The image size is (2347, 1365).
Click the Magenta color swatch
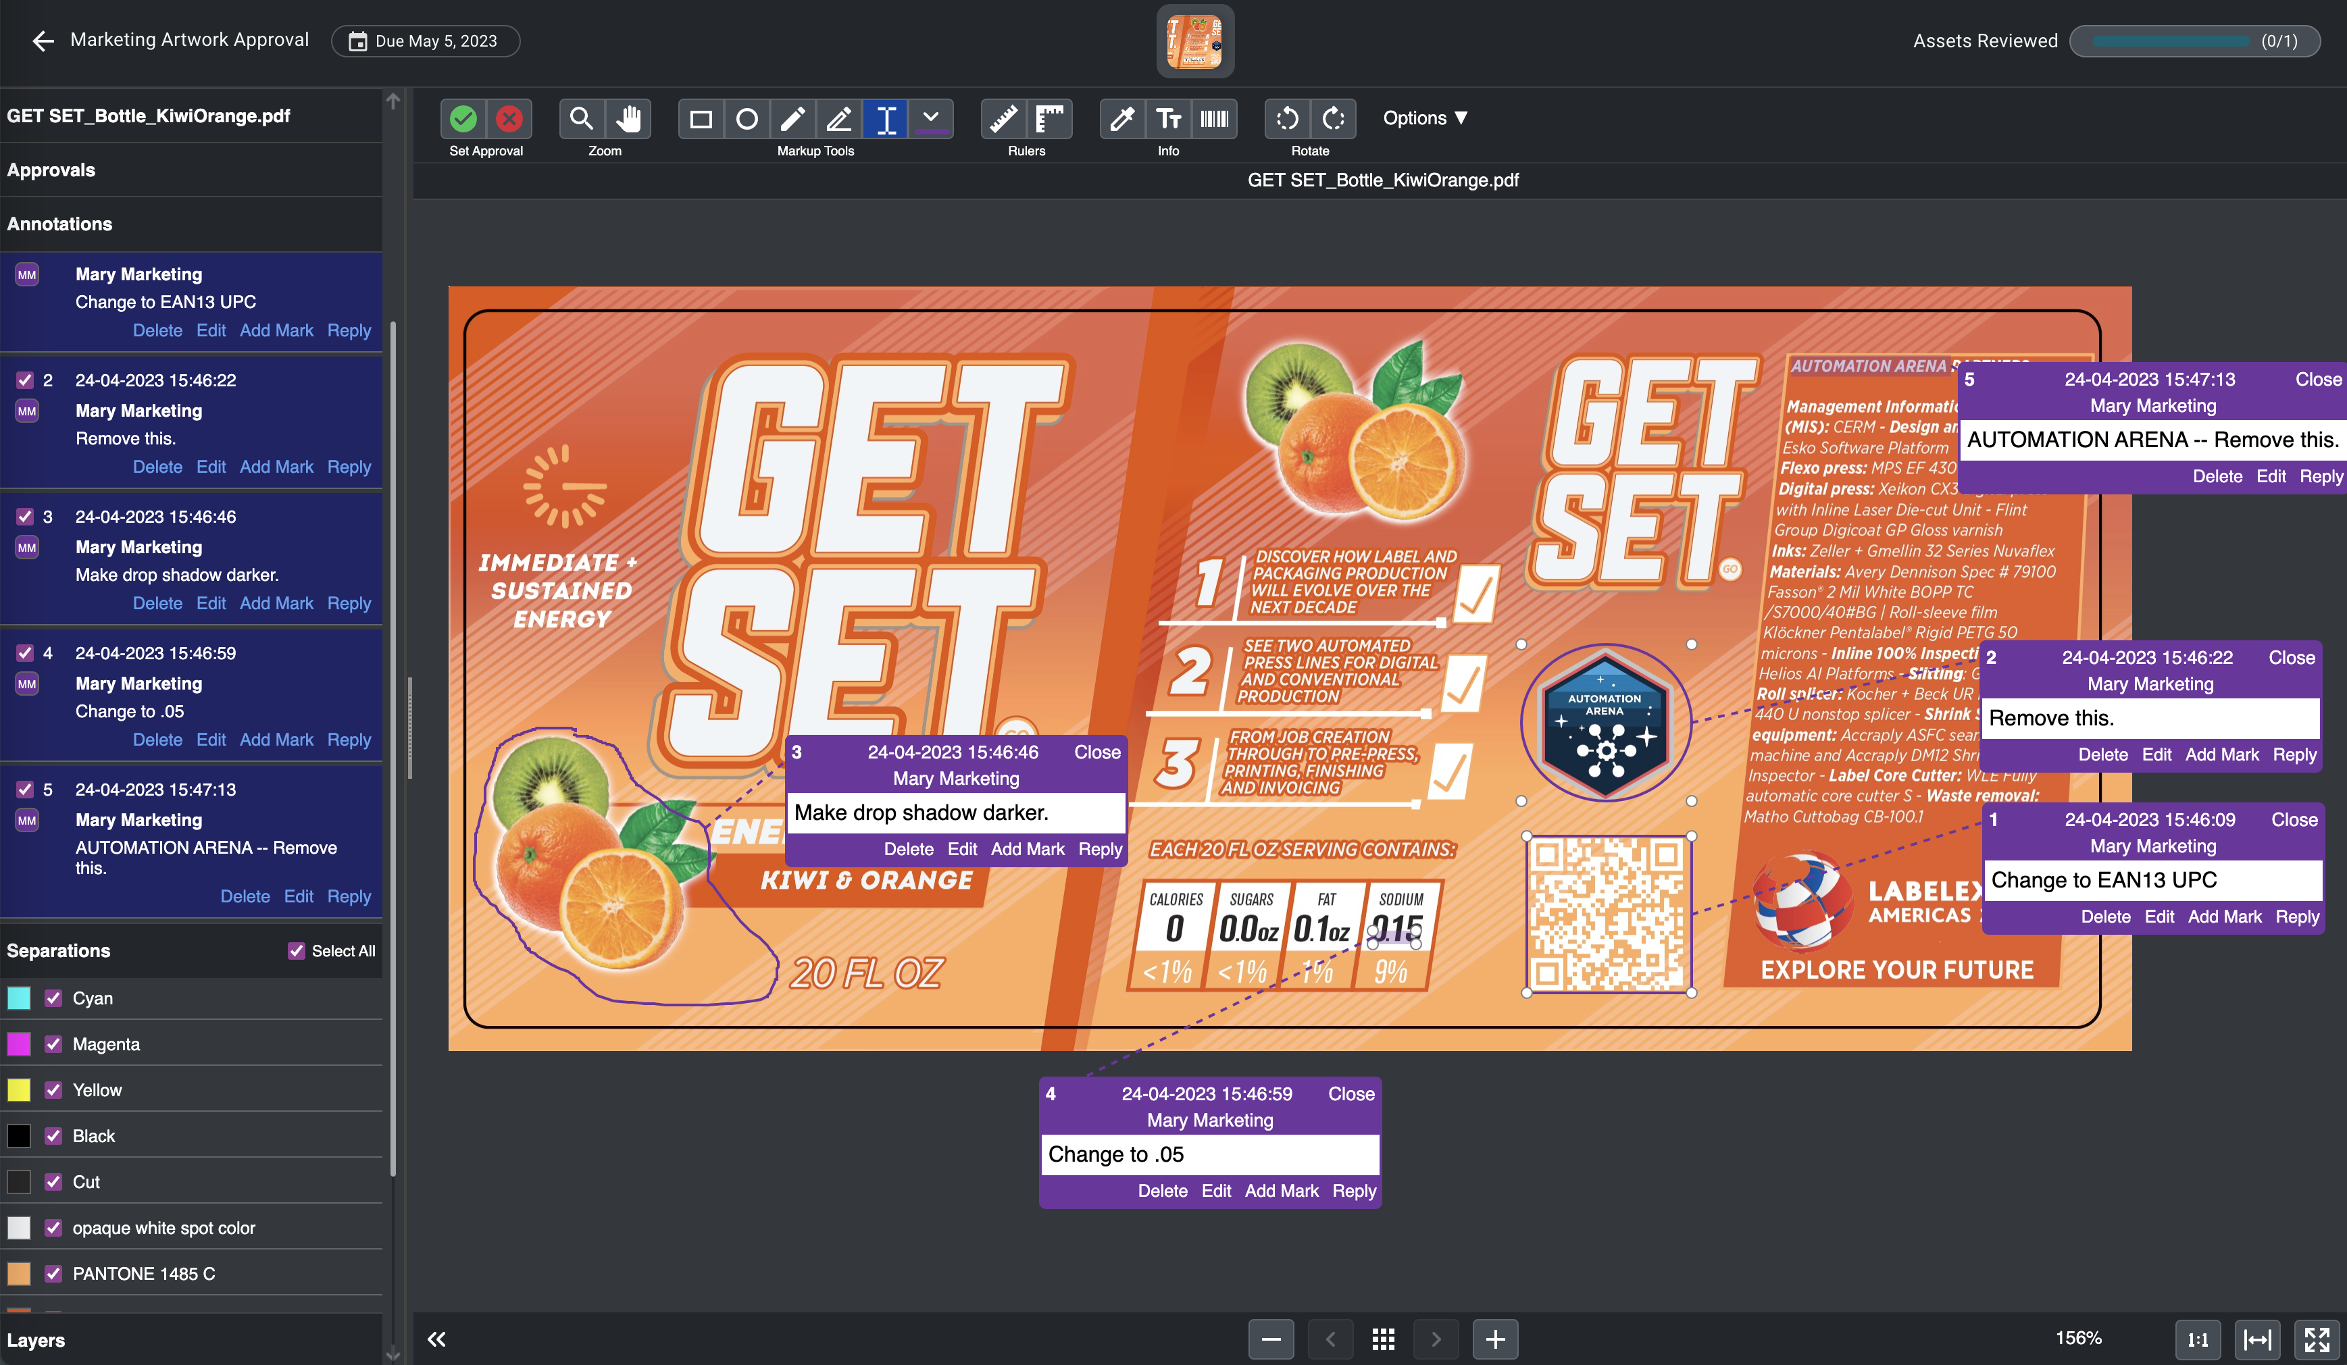point(19,1044)
